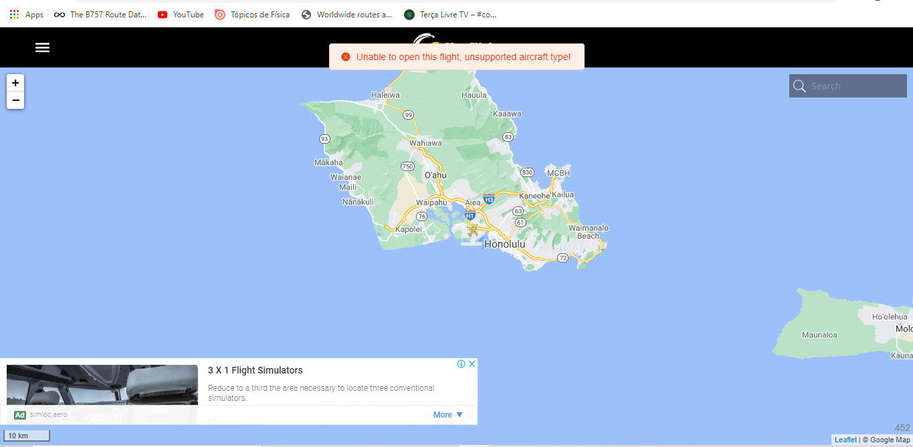The height and width of the screenshot is (447, 913).
Task: Click the route 93 marker
Action: click(324, 139)
